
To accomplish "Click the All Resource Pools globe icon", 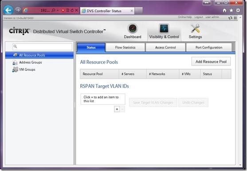I will click(x=15, y=55).
